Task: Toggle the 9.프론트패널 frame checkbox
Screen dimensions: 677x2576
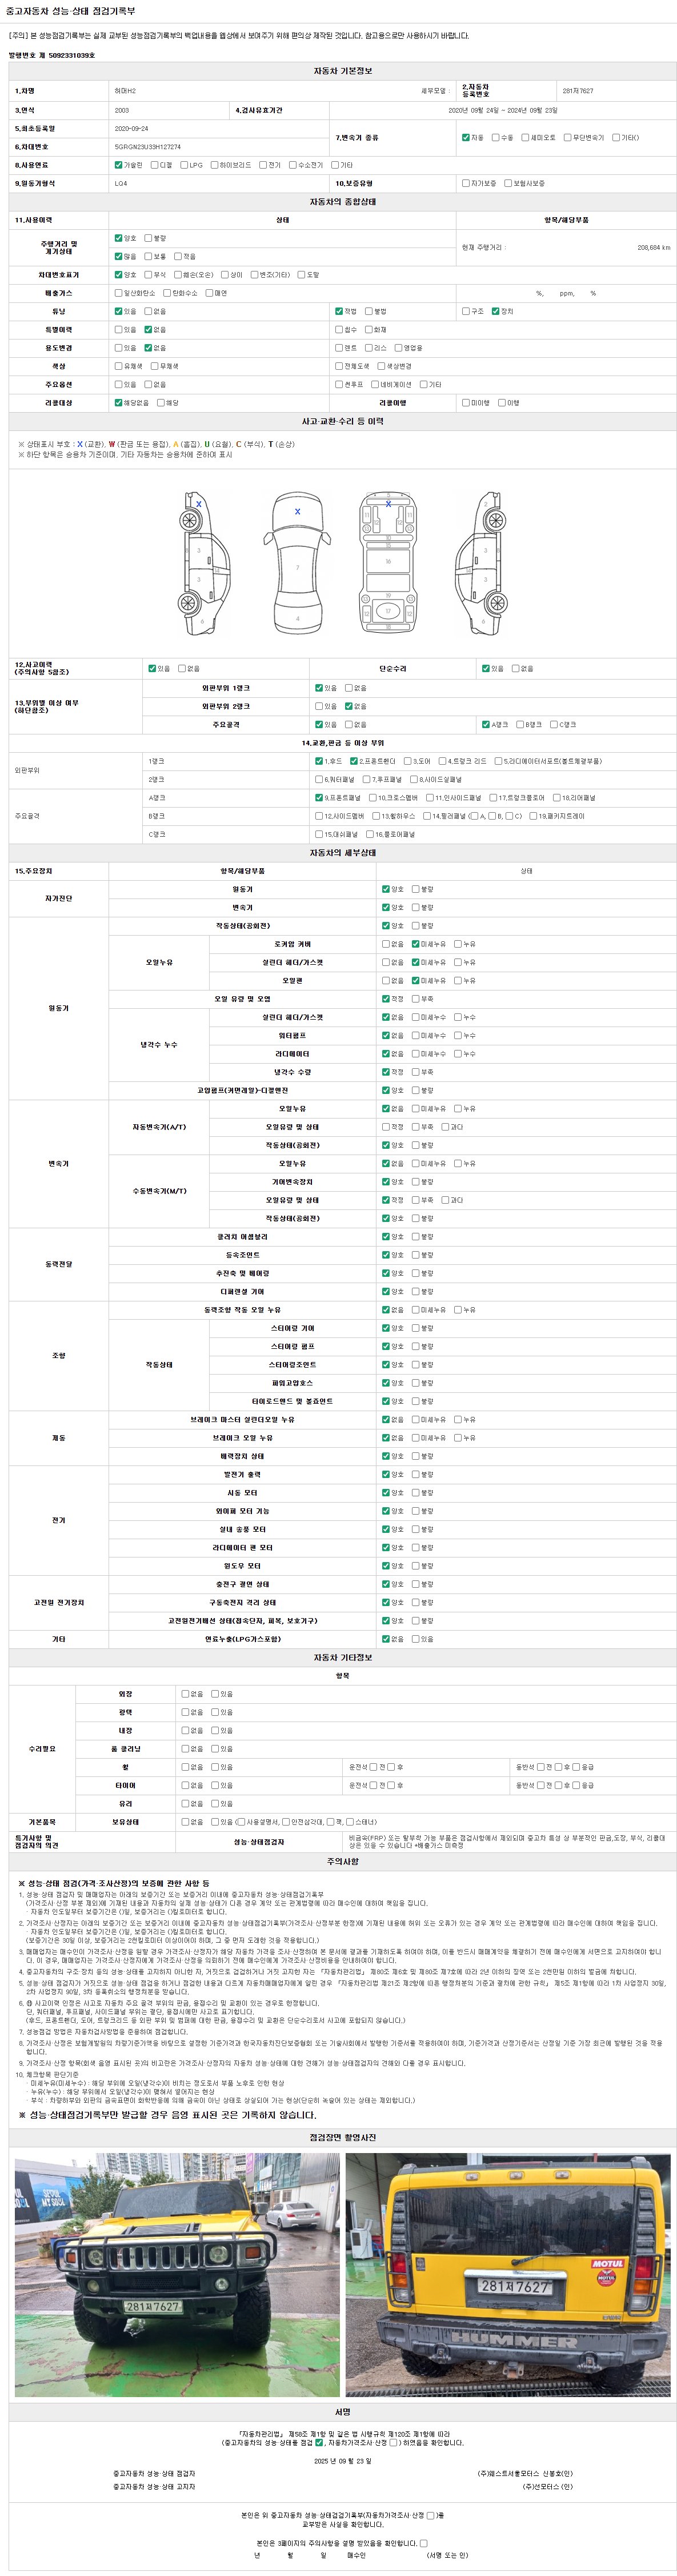Action: click(x=319, y=798)
